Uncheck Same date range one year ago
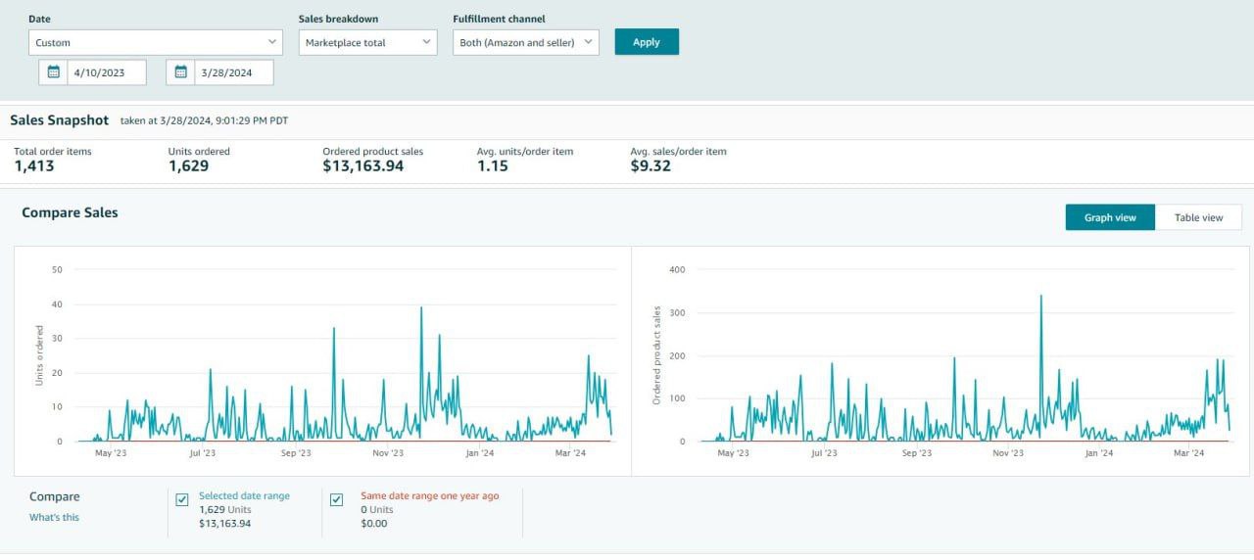This screenshot has height=560, width=1254. (337, 500)
